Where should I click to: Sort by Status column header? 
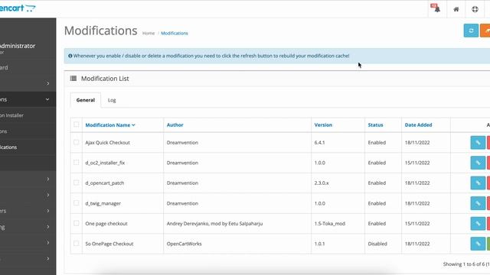pos(375,125)
